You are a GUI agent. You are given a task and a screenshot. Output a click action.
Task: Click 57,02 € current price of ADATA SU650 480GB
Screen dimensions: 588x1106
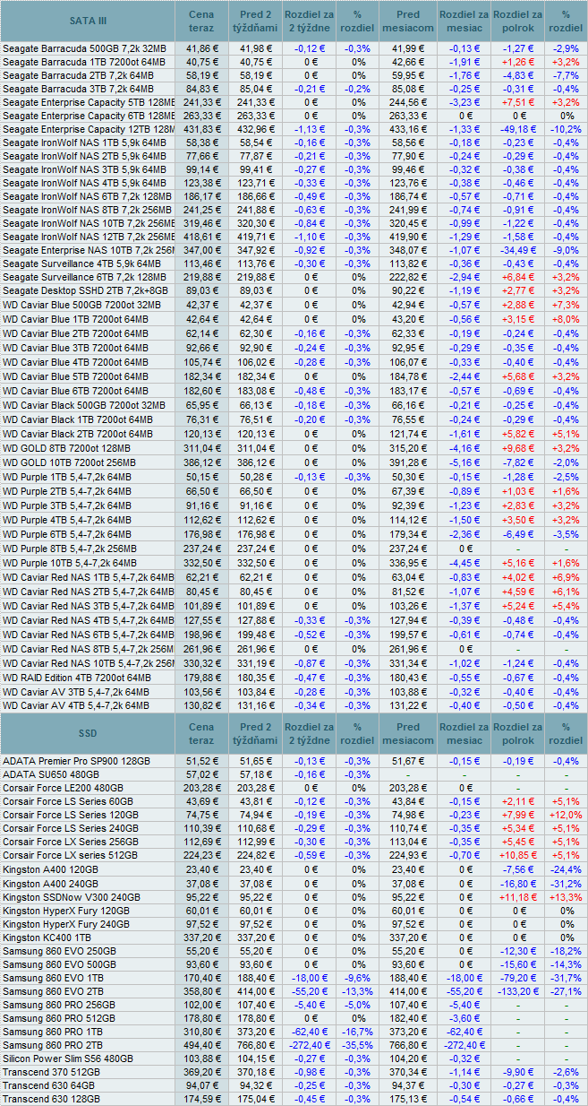201,773
